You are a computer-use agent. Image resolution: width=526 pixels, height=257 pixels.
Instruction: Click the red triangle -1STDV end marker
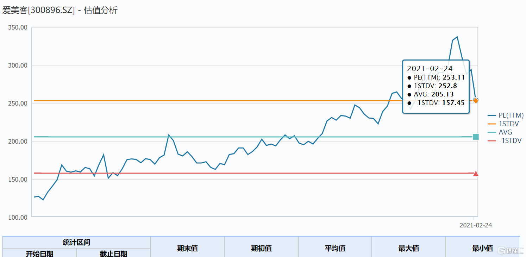(x=476, y=174)
